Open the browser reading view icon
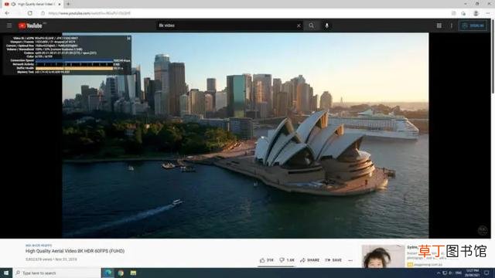The width and height of the screenshot is (495, 278). [x=454, y=13]
